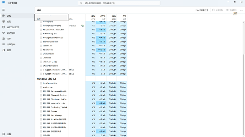Select the msedgewebview2.exe row
Viewport: 245px width, 137px height.
tap(81, 25)
